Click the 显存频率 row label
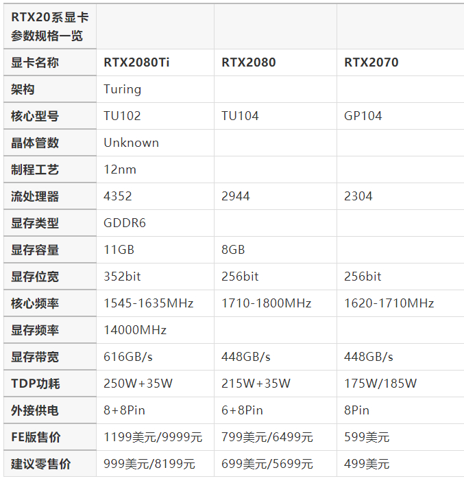464x481 pixels. [35, 330]
